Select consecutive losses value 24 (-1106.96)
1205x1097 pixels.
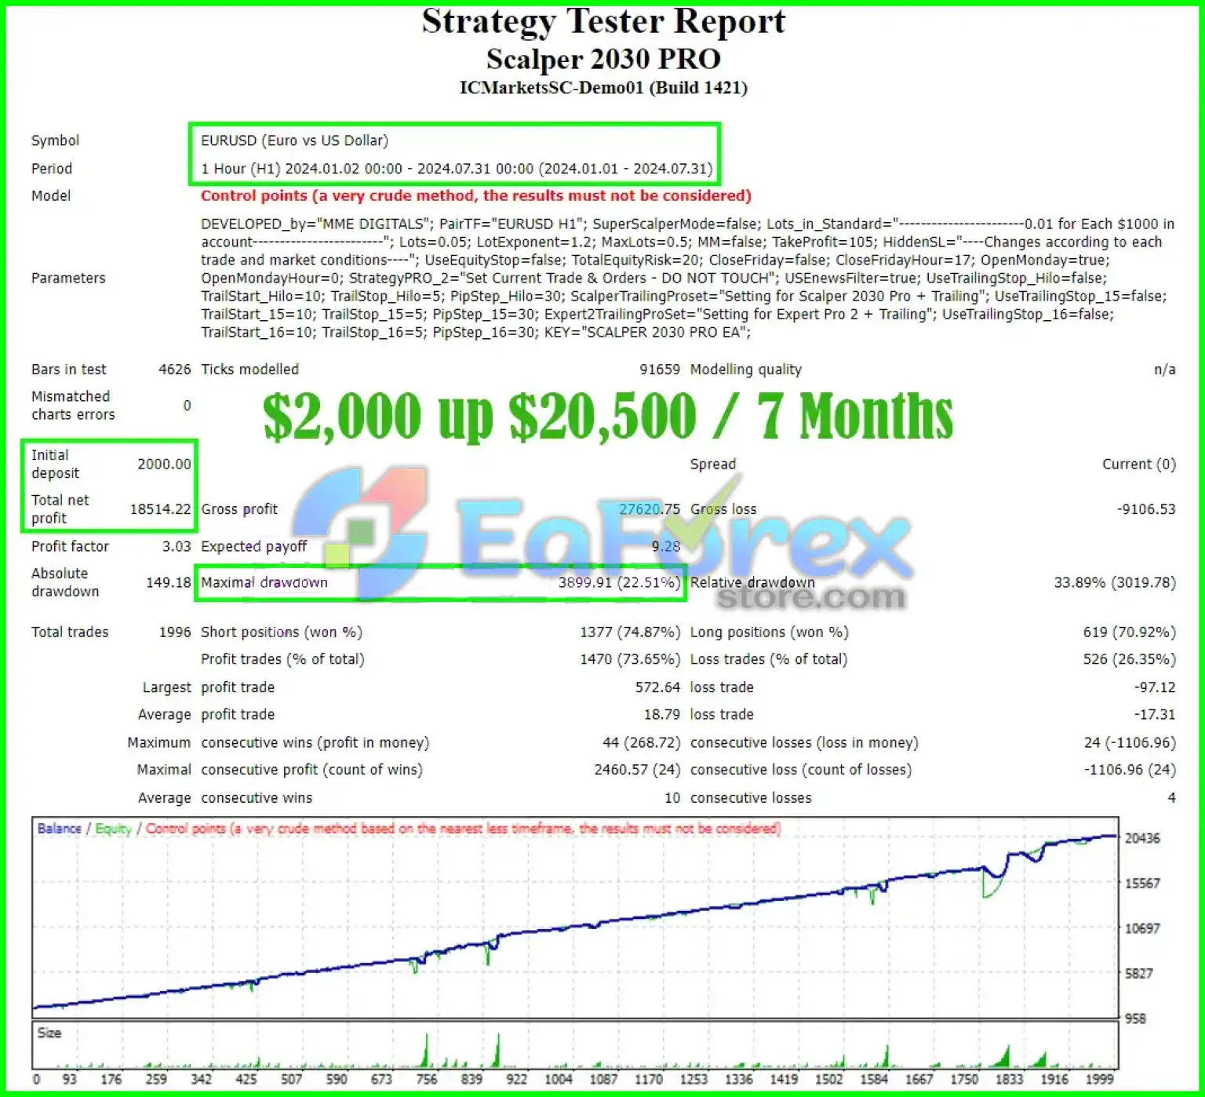[x=1130, y=742]
